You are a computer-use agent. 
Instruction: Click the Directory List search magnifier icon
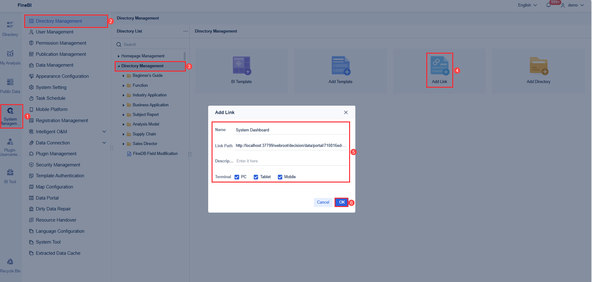tap(119, 45)
